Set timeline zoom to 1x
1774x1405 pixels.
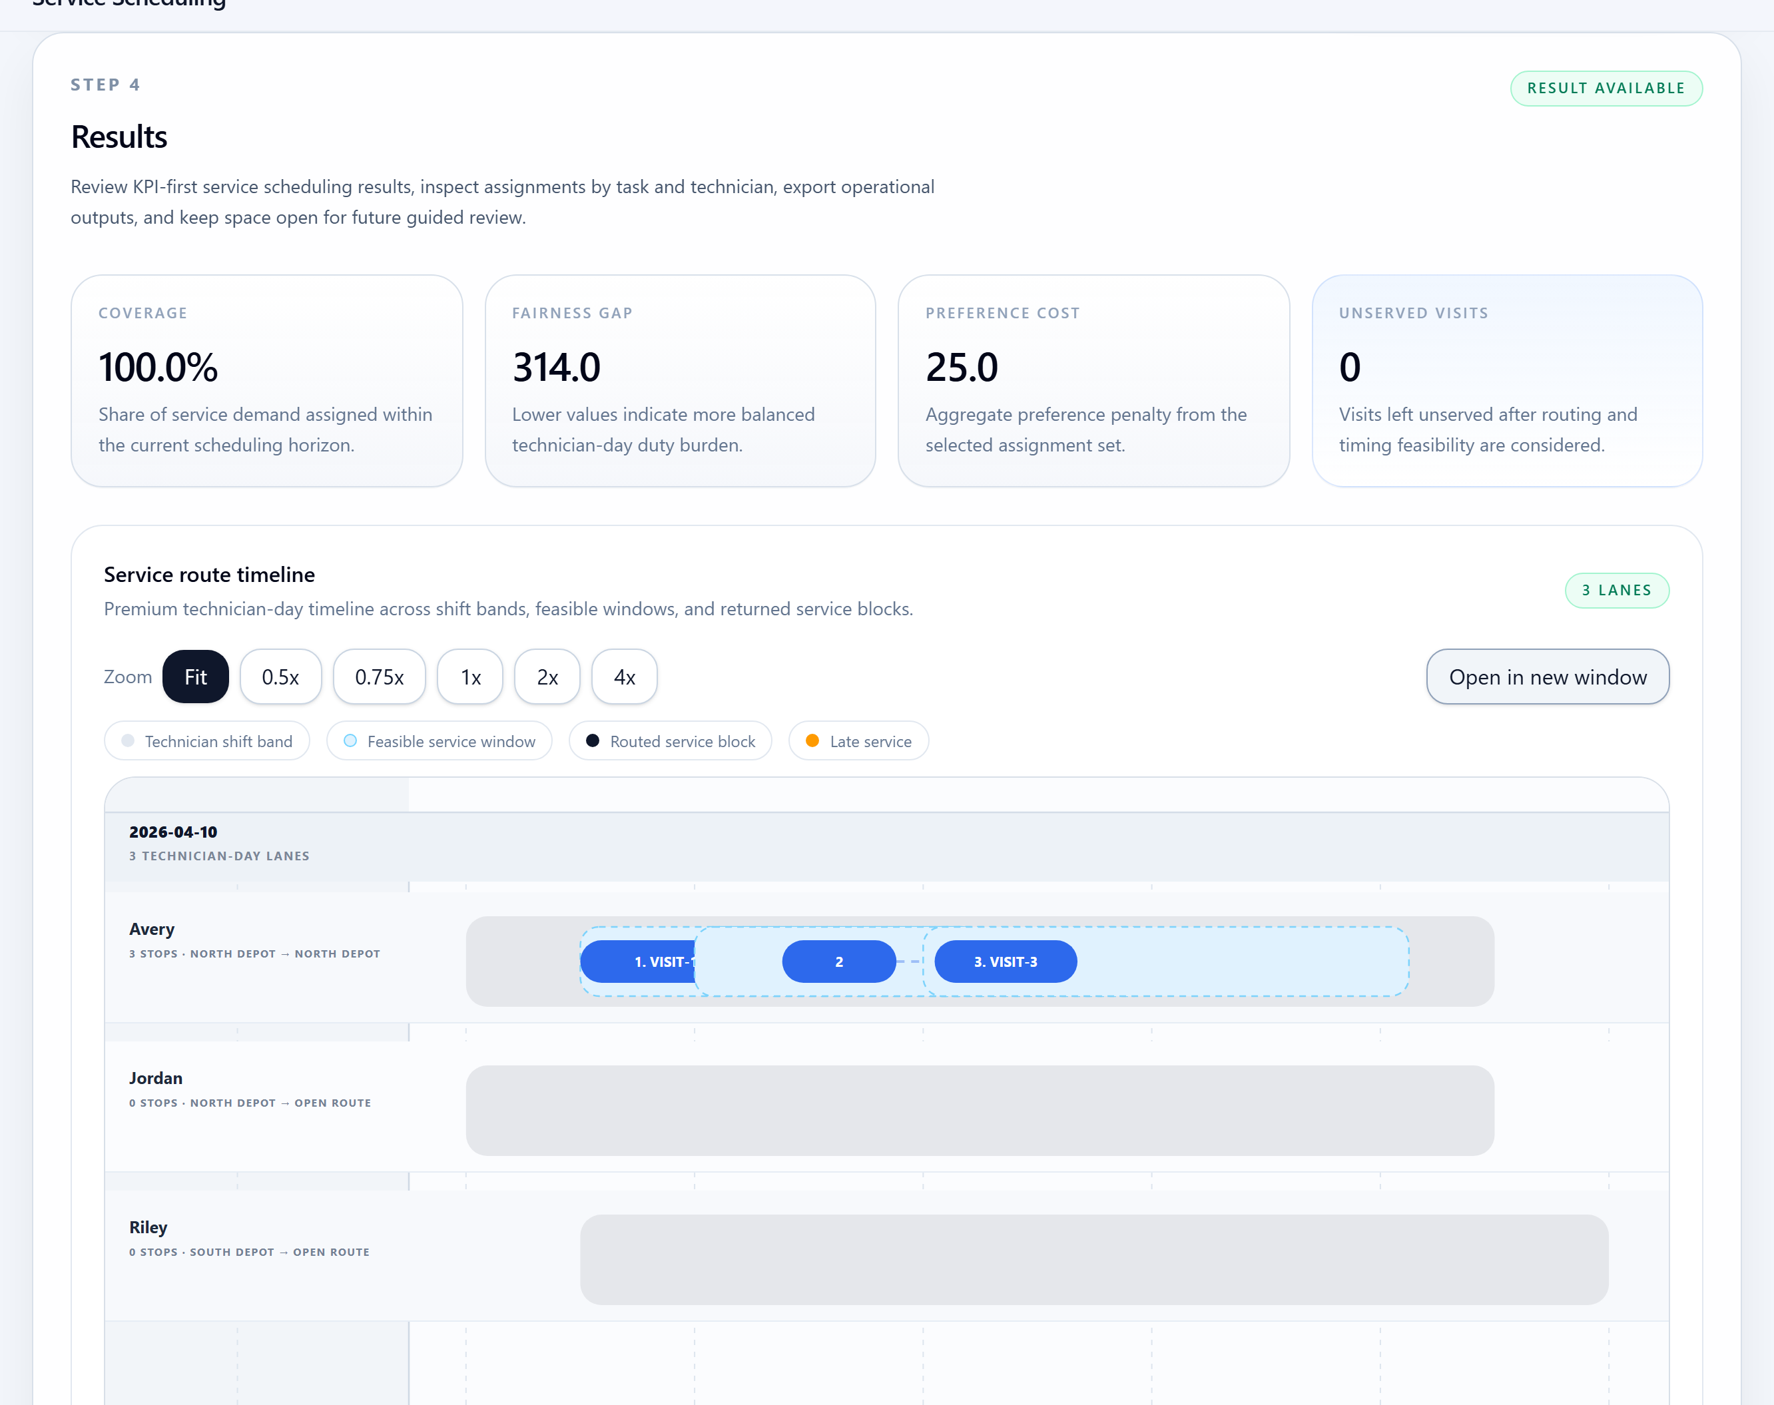(x=470, y=677)
